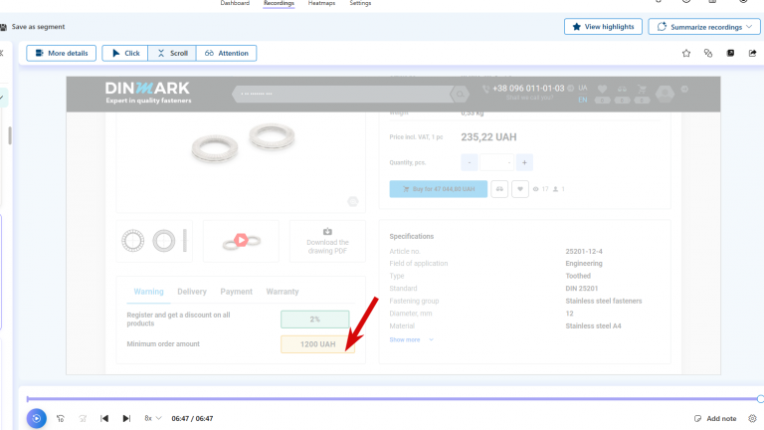Click the search magnifier icon in the recorded page
764x430 pixels.
460,95
